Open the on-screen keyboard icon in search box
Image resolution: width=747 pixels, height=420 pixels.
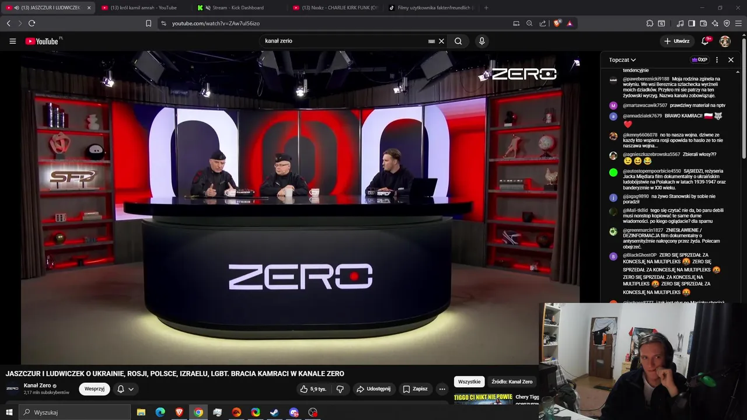[431, 41]
